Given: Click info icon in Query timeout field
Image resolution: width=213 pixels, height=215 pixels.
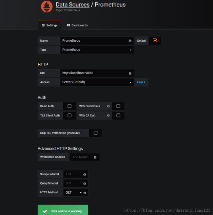Looking at the screenshot, I should 85,183.
